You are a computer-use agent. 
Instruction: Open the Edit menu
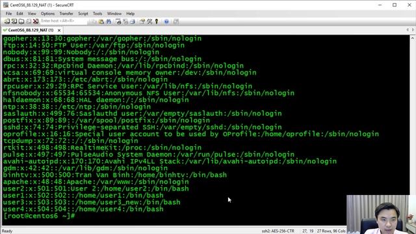pos(19,14)
